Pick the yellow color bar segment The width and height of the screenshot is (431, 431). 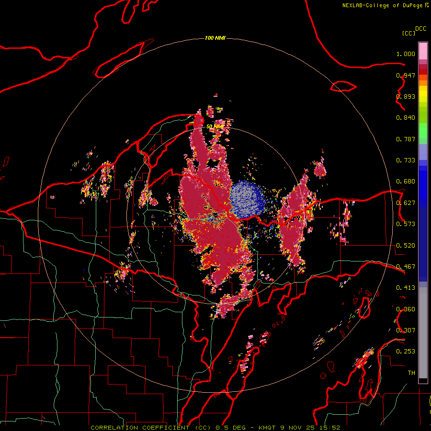423,94
